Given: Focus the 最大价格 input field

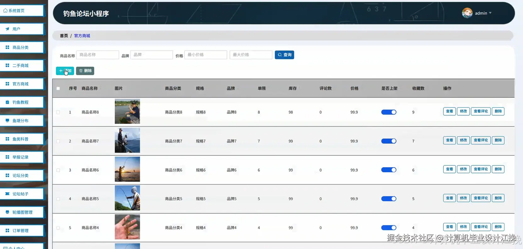Looking at the screenshot, I should click(x=251, y=55).
